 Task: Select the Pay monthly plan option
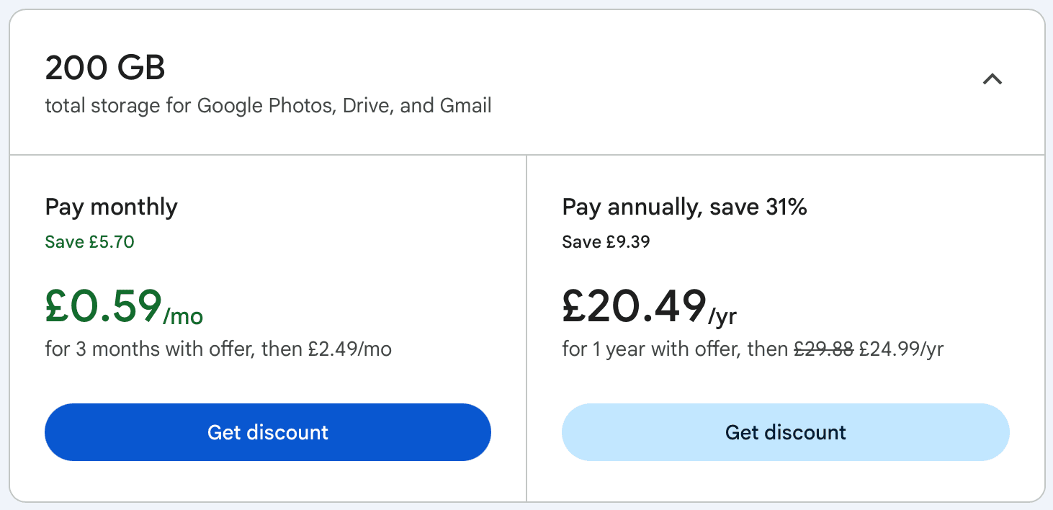click(x=111, y=207)
